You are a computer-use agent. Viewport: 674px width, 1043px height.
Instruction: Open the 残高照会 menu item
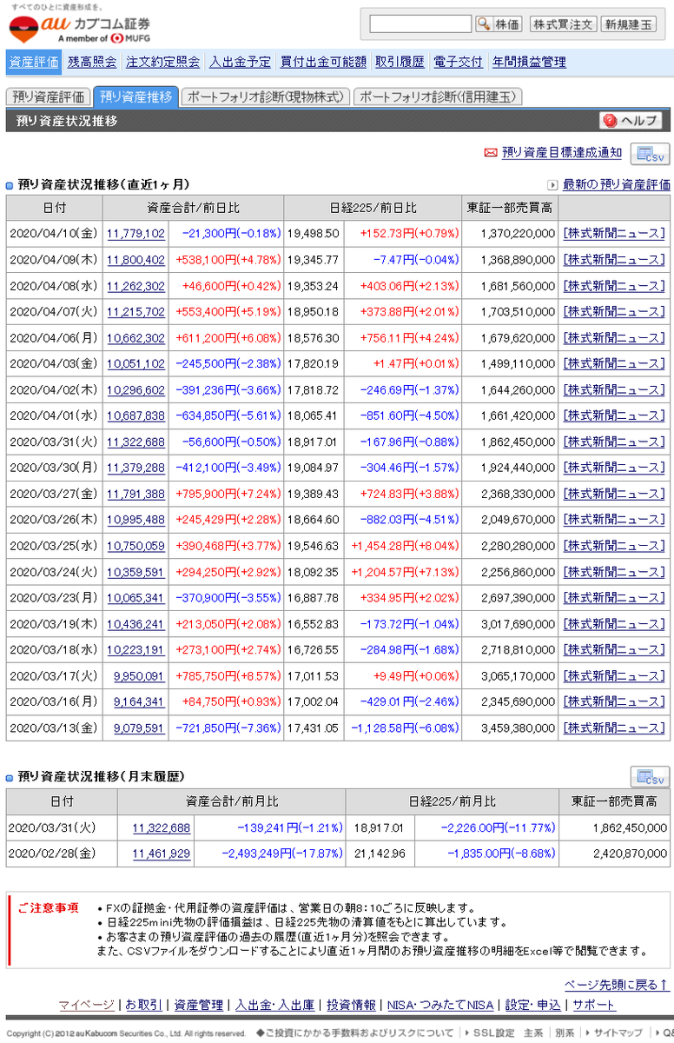pos(92,62)
